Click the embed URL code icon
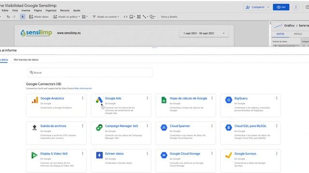 pos(126,17)
